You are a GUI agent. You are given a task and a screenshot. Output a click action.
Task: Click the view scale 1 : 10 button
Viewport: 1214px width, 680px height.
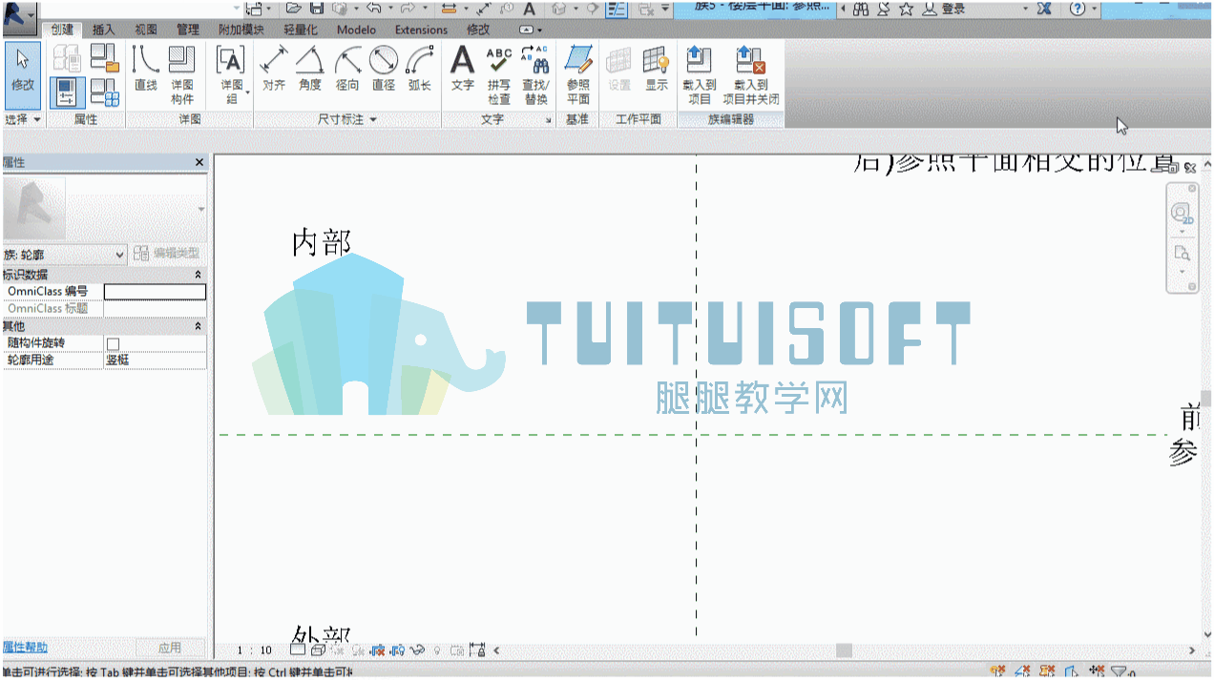point(255,650)
